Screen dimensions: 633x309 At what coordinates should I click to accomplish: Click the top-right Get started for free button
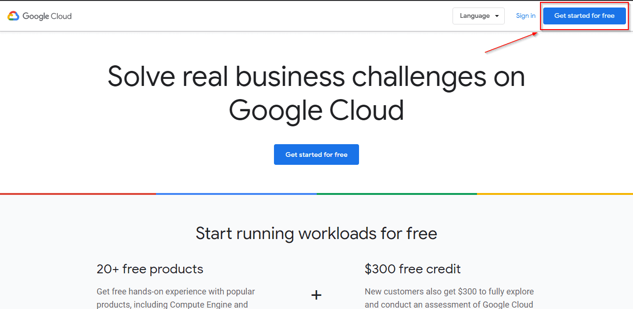pos(584,15)
